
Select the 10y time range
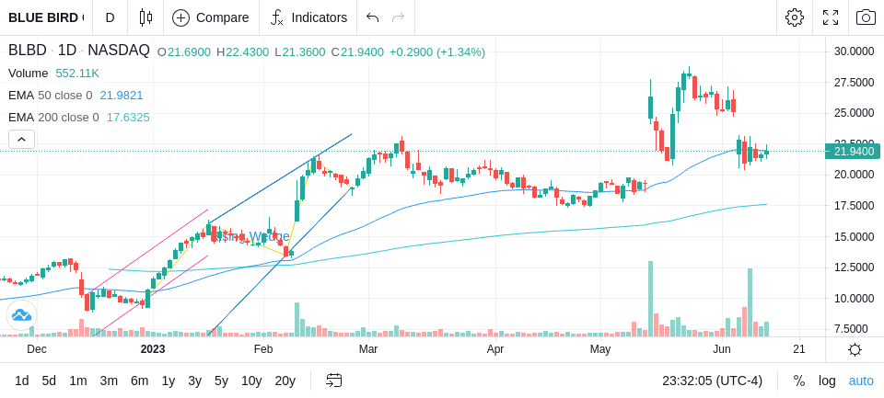pyautogui.click(x=250, y=381)
